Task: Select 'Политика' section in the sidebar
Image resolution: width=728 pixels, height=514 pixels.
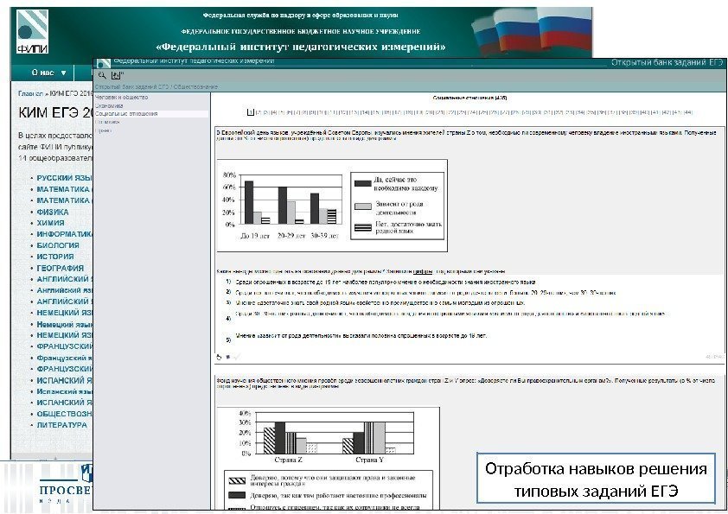Action: click(x=107, y=122)
